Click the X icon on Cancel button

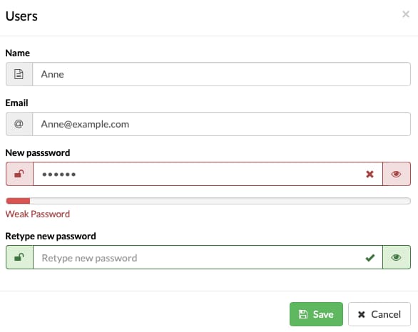pyautogui.click(x=362, y=314)
